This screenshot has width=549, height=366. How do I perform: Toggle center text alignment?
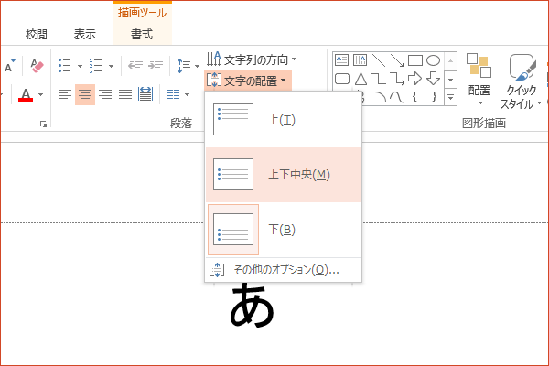tap(85, 94)
